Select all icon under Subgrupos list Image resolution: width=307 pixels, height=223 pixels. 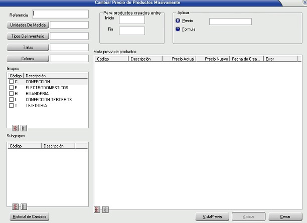tap(15, 206)
